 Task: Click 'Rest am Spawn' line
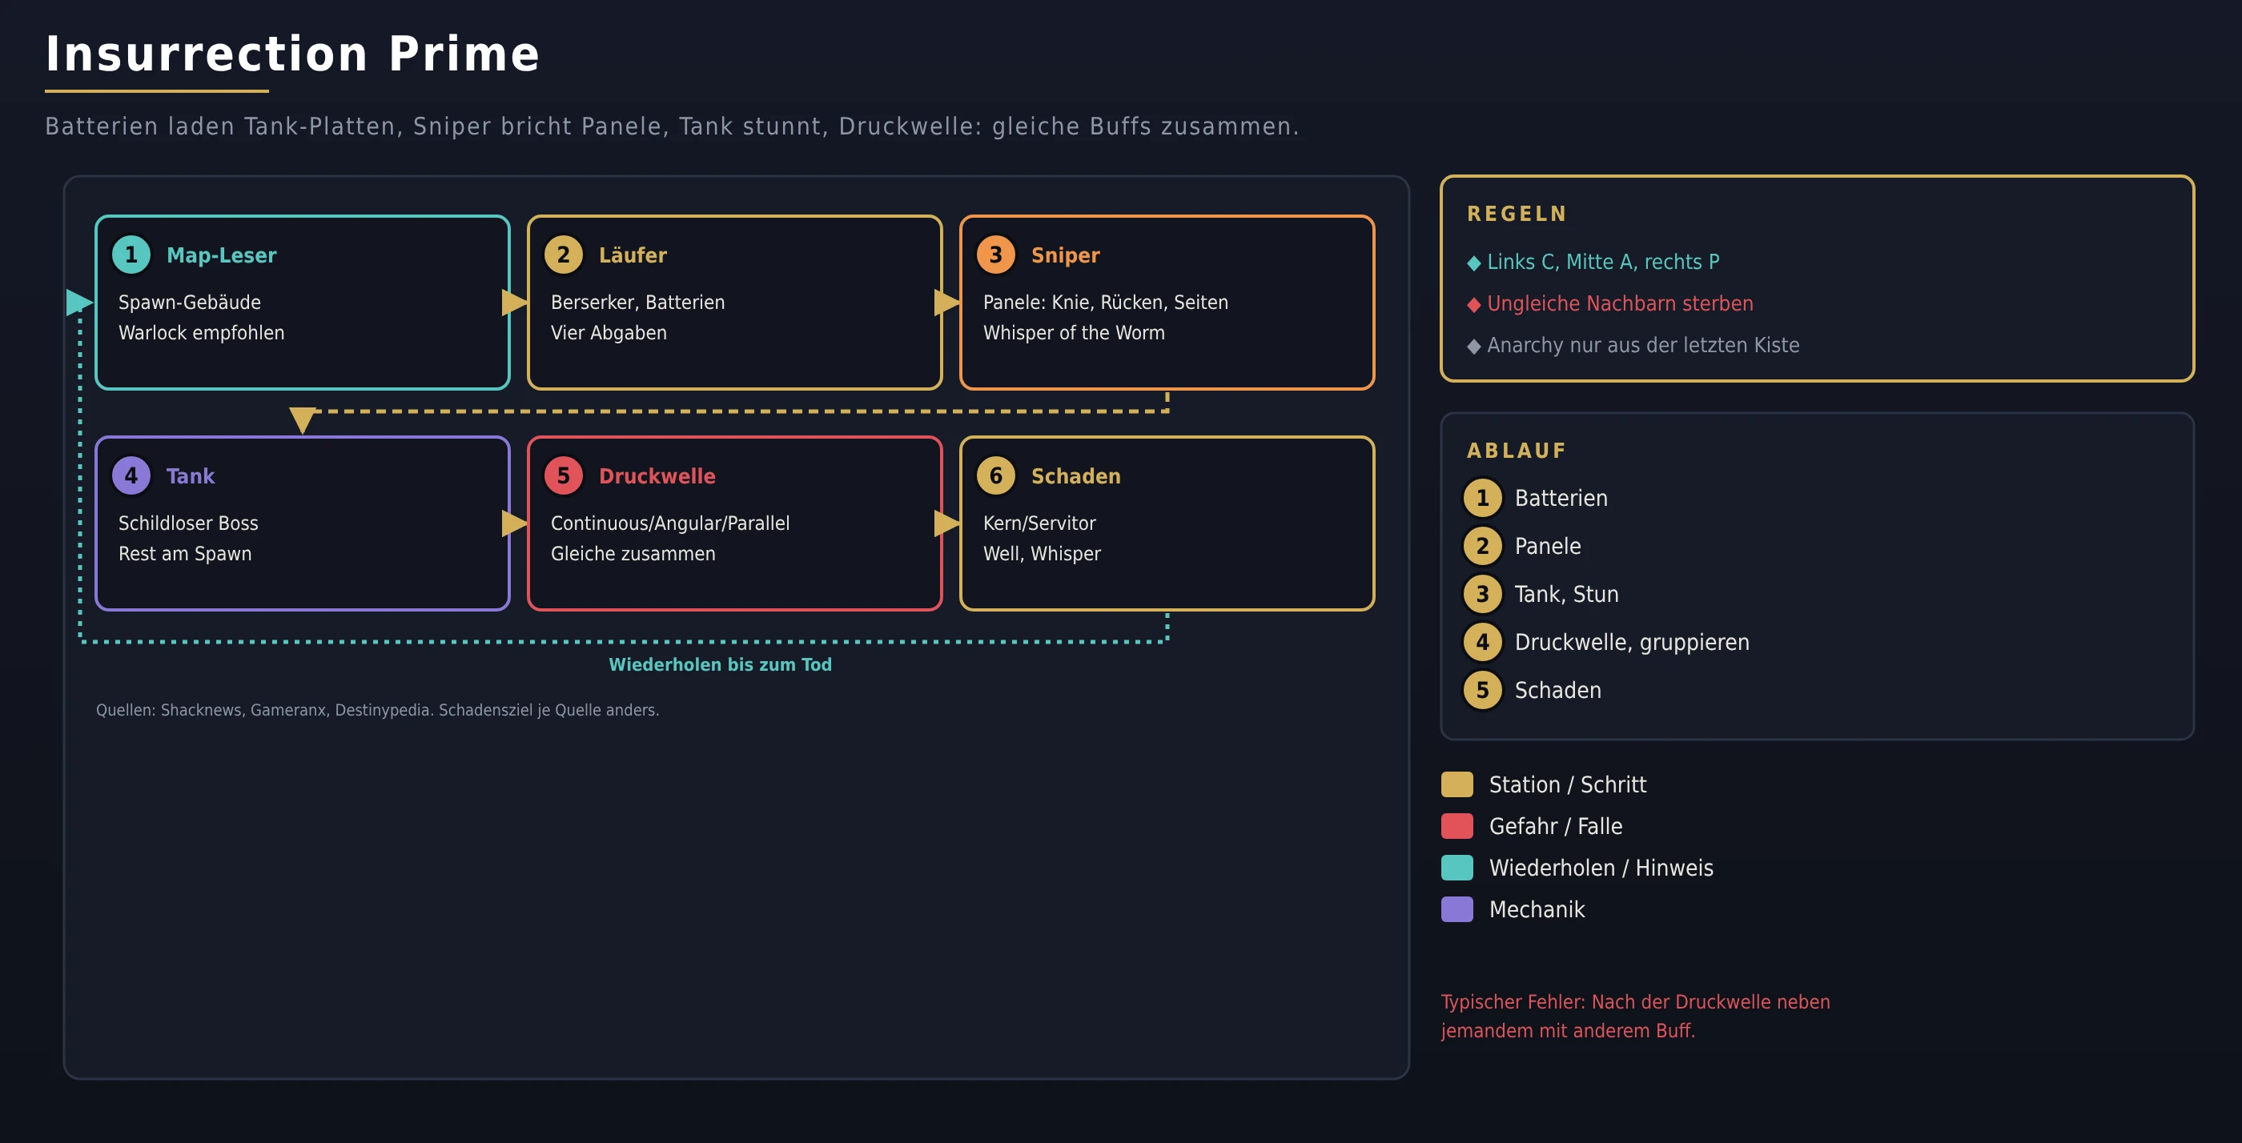point(184,554)
